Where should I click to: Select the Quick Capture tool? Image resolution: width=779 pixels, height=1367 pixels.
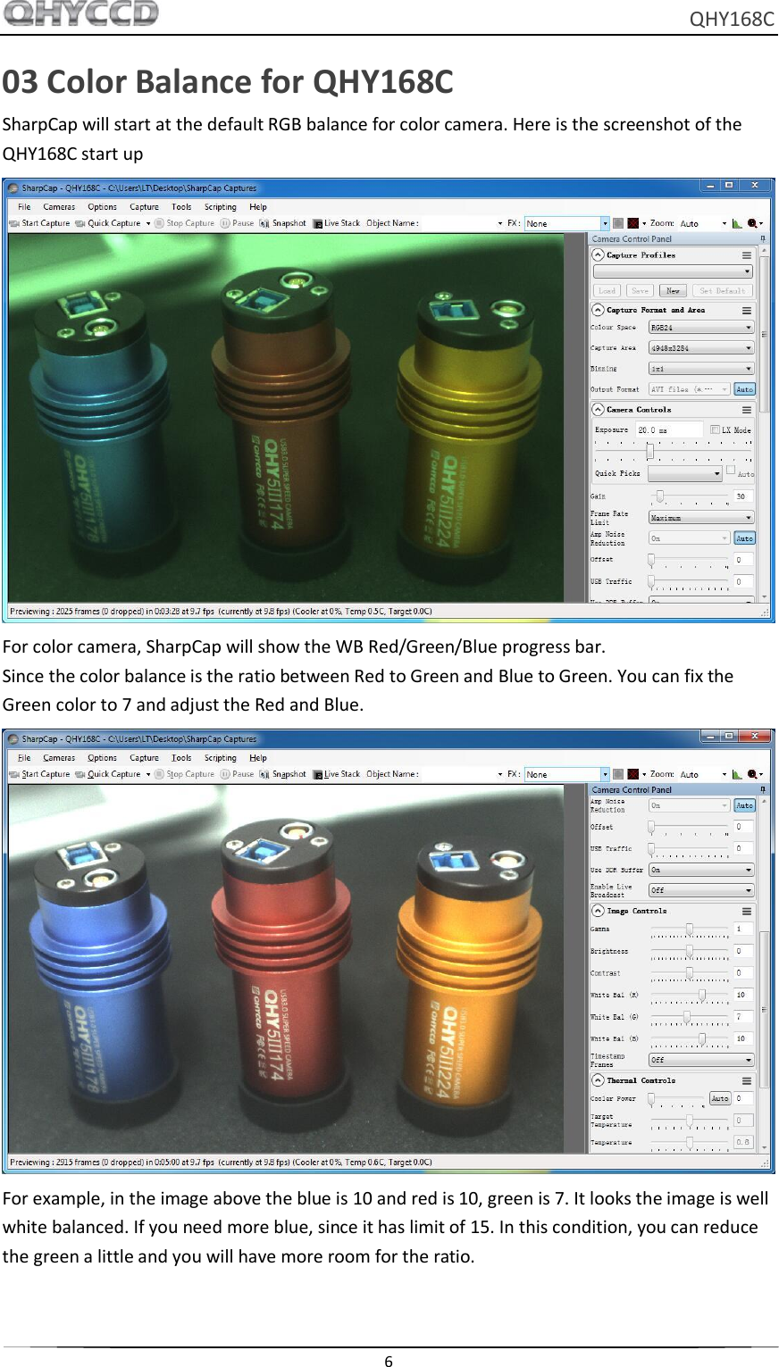[109, 222]
